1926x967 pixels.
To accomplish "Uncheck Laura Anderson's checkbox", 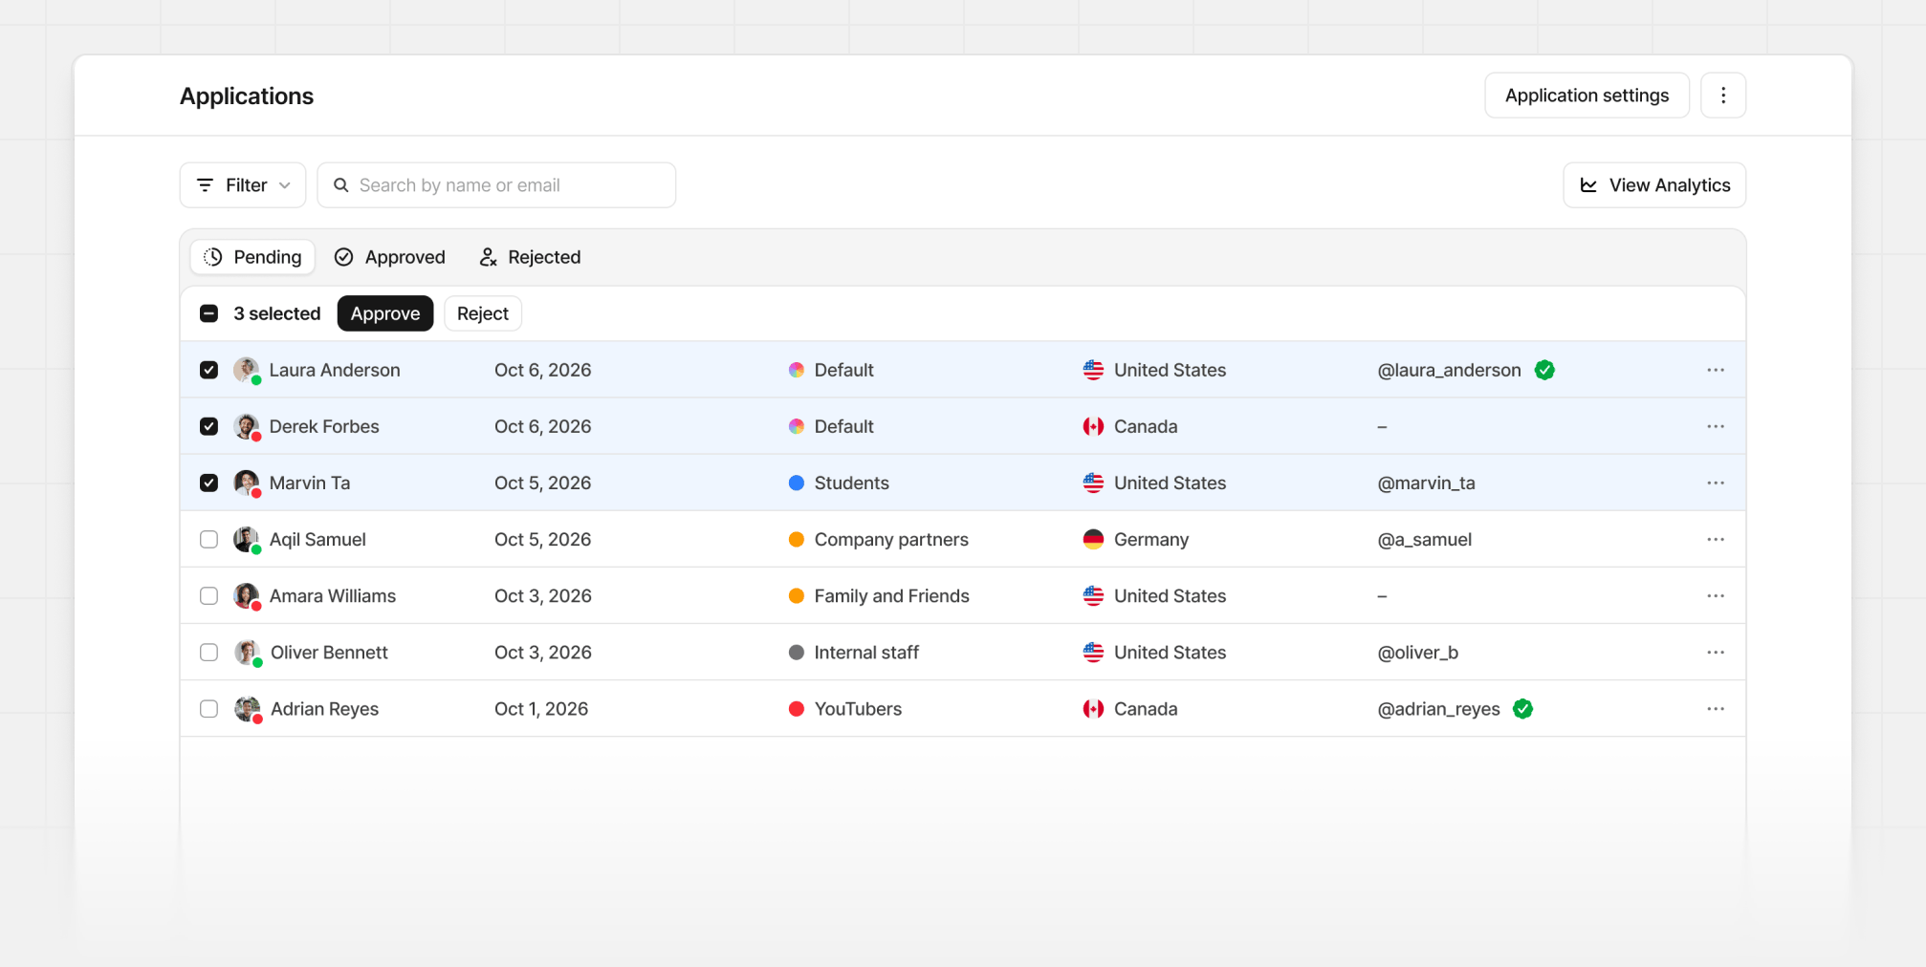I will pos(208,370).
